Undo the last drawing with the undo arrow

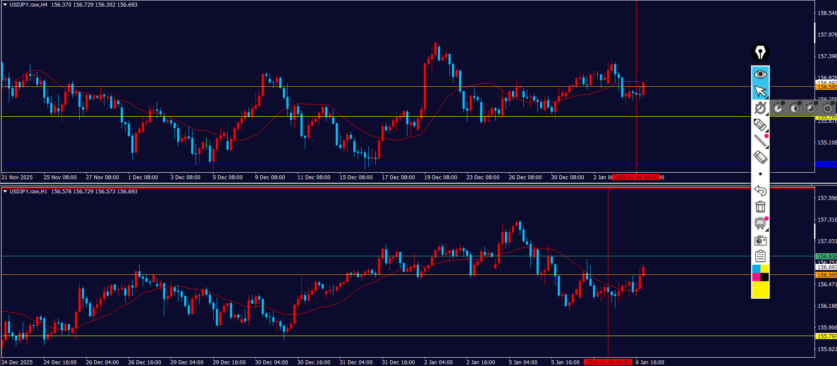pos(760,190)
